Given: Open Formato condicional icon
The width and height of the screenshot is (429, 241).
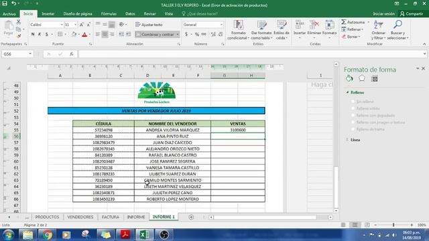Looking at the screenshot, I should [239, 25].
